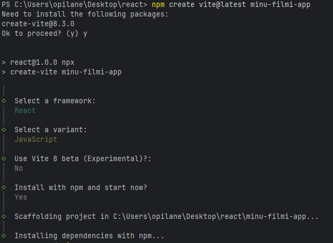Click the Installing dependencies with npm text

pyautogui.click(x=89, y=236)
